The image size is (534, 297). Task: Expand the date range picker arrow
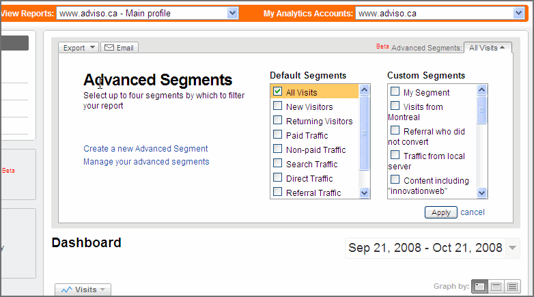pyautogui.click(x=513, y=248)
